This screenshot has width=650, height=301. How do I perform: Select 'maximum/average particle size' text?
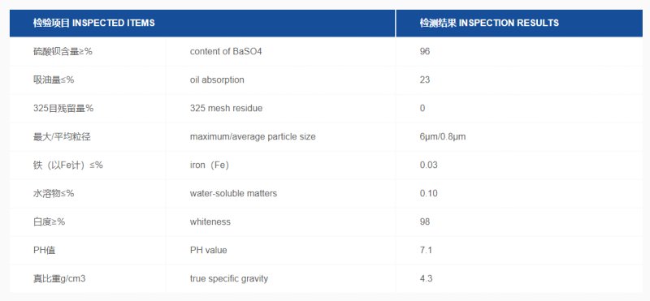click(x=253, y=136)
